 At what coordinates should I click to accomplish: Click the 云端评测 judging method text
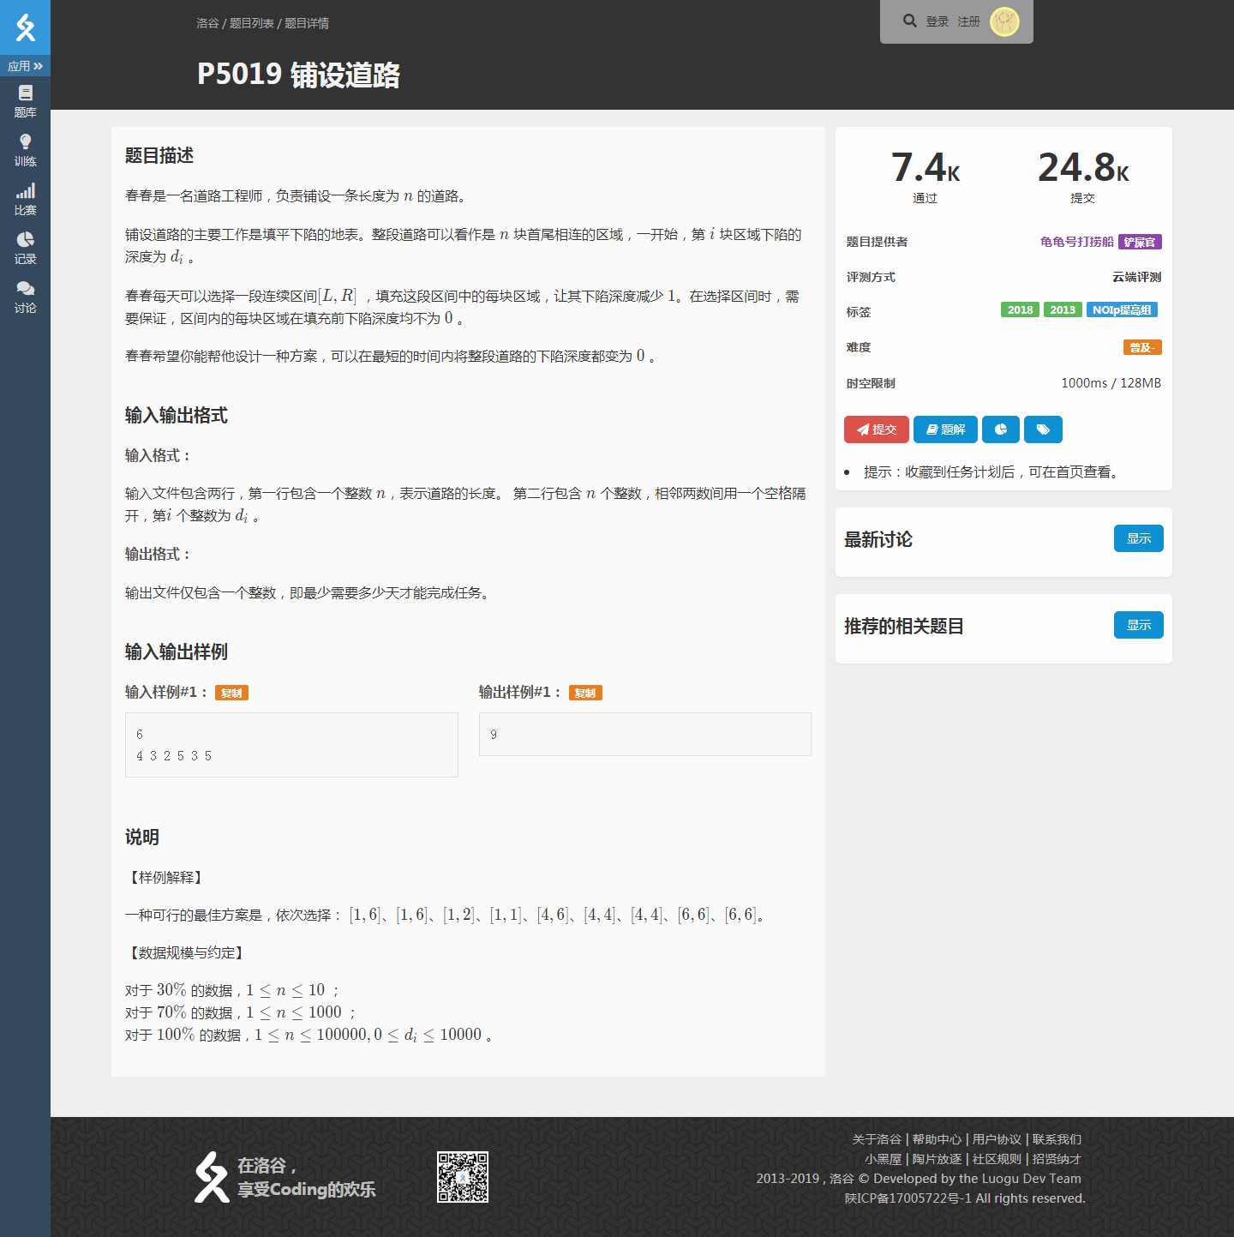(1136, 277)
